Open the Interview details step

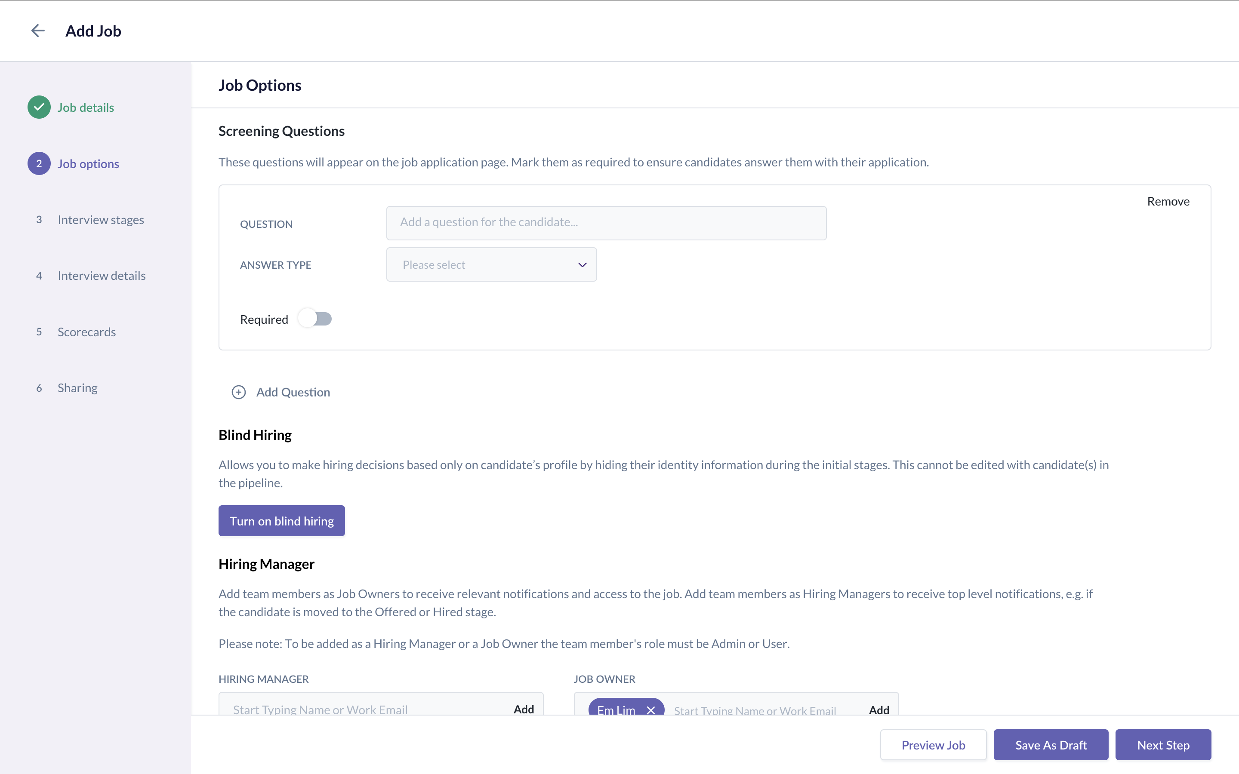click(x=102, y=276)
